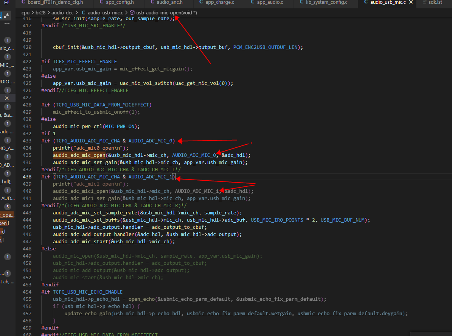The image size is (452, 336).
Task: Click the collapse-all icon above the search panel
Action: pos(7,2)
